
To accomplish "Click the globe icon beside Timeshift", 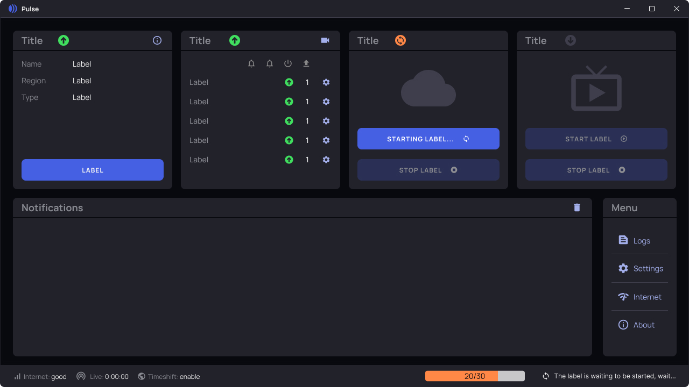I will (142, 376).
